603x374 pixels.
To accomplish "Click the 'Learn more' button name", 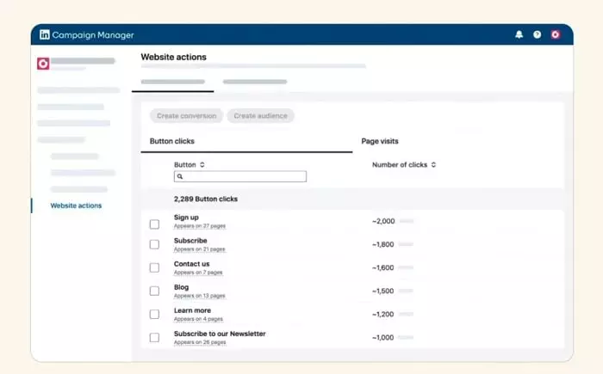I will [192, 310].
